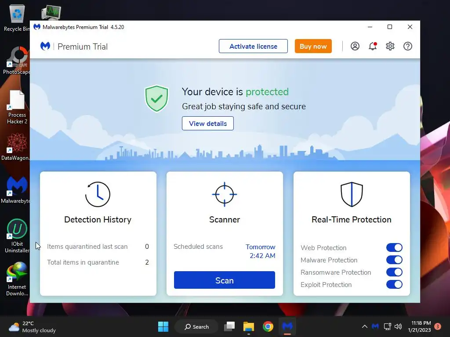Click View details button
This screenshot has height=337, width=450.
click(208, 123)
